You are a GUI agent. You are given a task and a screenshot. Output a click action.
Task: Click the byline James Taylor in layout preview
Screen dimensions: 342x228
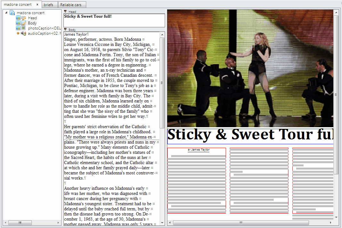(200, 150)
